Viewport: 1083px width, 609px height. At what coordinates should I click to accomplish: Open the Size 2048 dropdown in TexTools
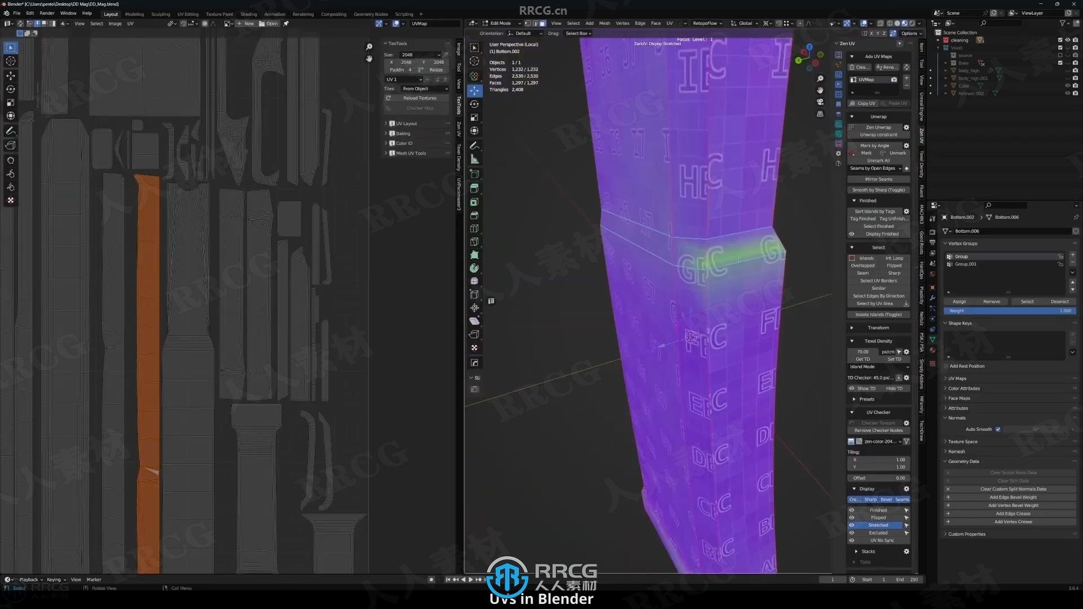[x=420, y=55]
